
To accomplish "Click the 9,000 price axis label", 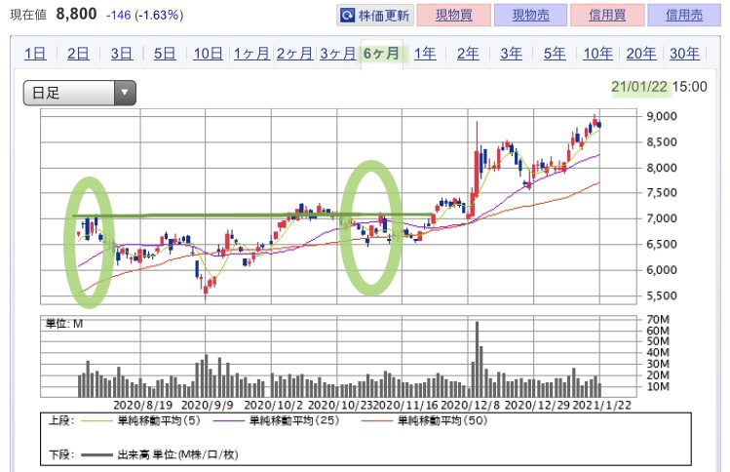I will point(662,116).
